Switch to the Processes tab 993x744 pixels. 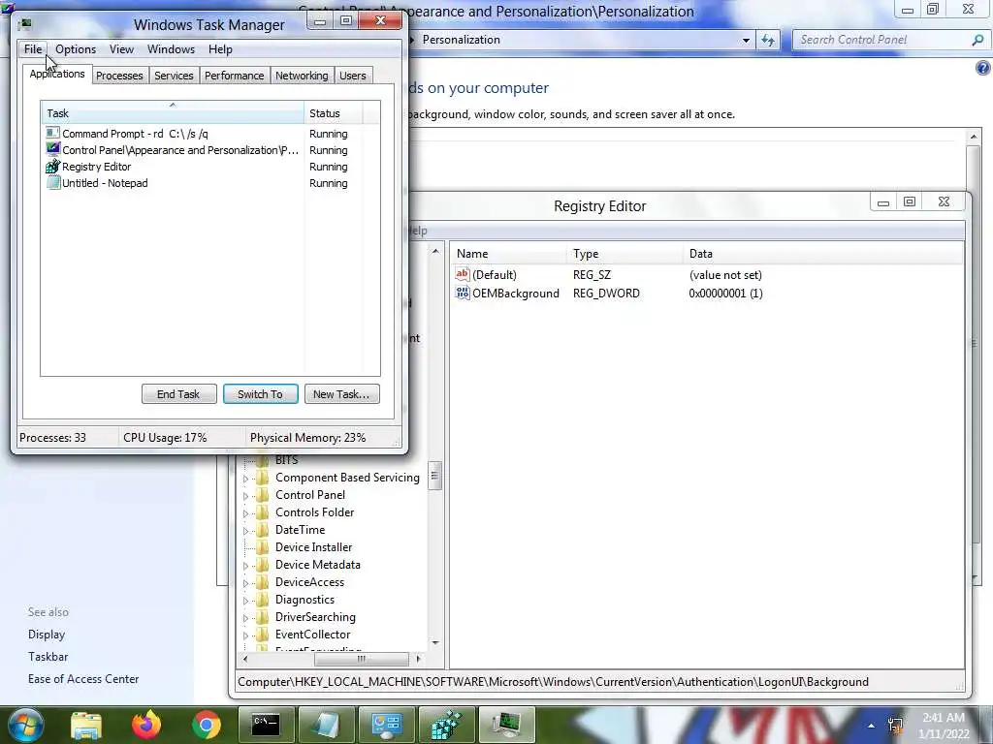pos(119,76)
